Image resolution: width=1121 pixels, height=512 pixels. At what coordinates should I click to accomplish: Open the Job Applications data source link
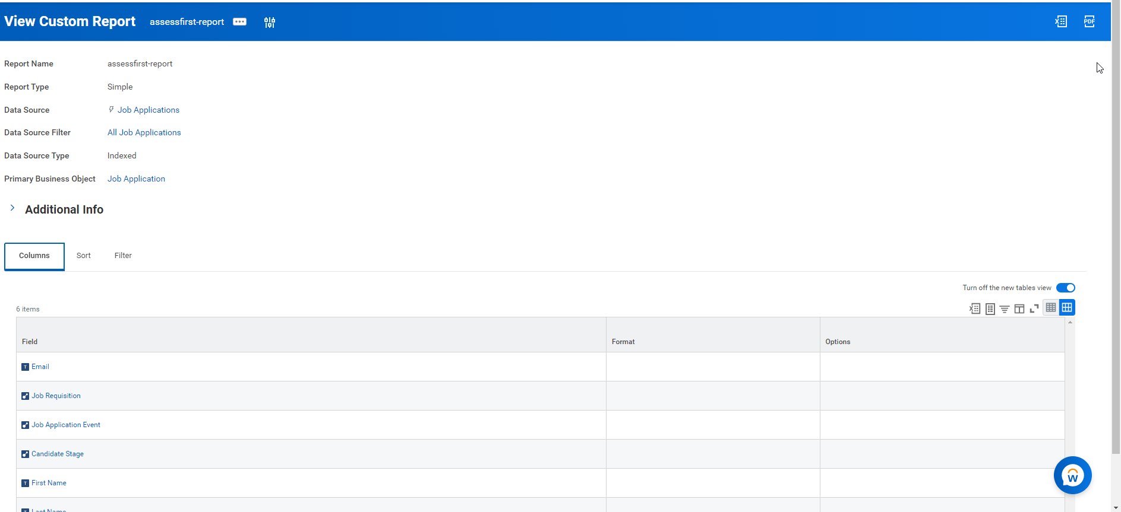(x=148, y=110)
